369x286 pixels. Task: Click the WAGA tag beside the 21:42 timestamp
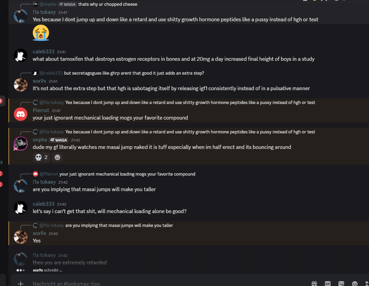click(x=58, y=140)
